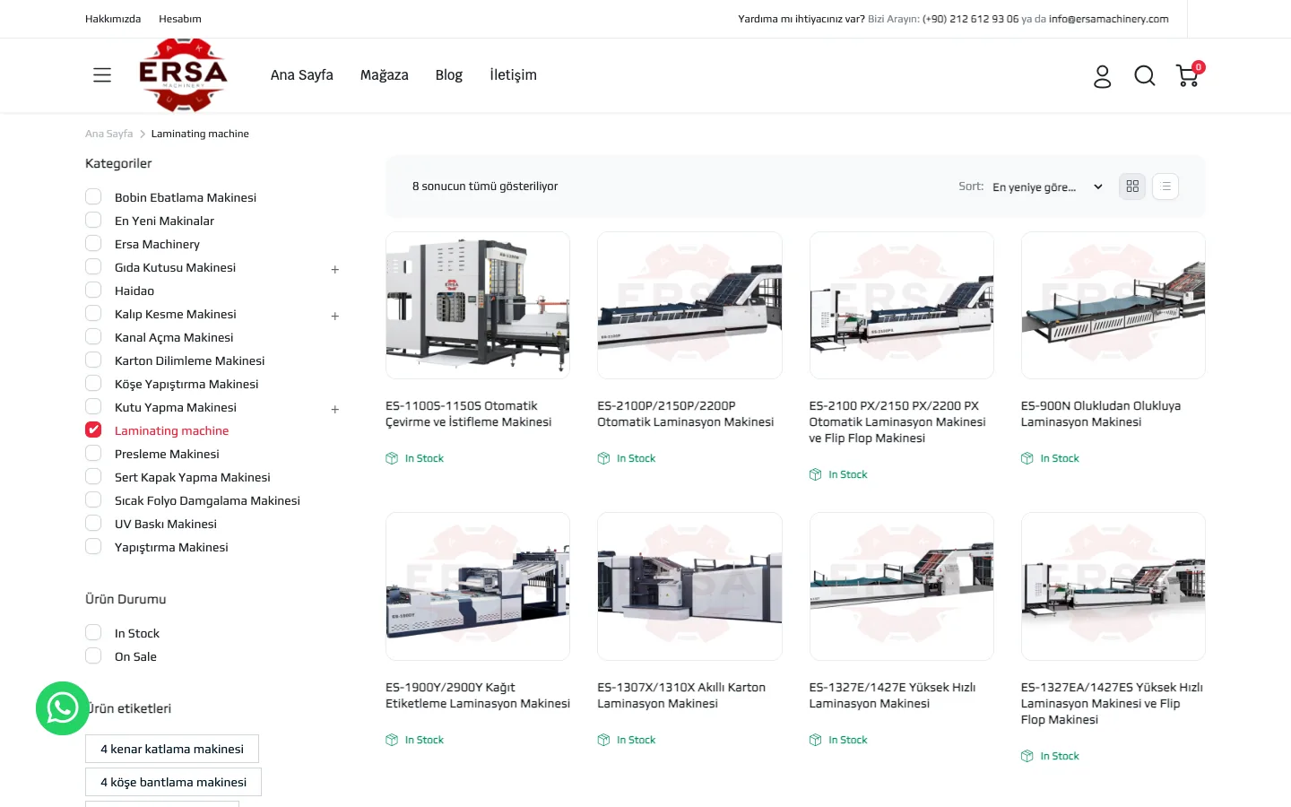Click the info@ersamachinery.com email link
Image resolution: width=1291 pixels, height=807 pixels.
(x=1109, y=19)
